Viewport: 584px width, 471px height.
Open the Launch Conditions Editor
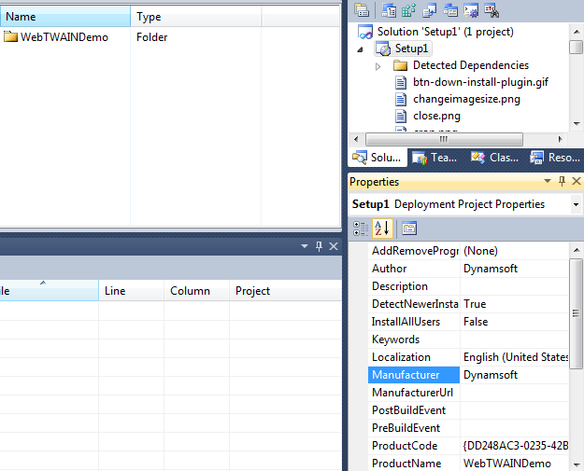[x=491, y=11]
